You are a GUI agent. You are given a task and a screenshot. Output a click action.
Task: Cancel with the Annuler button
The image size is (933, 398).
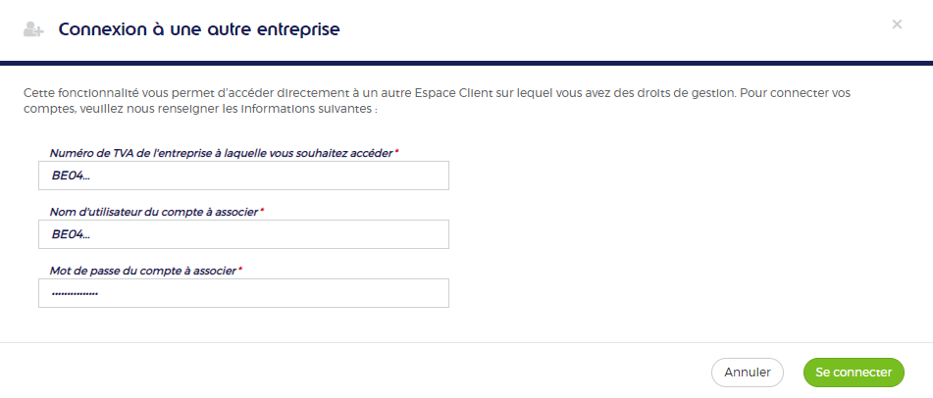[748, 373]
